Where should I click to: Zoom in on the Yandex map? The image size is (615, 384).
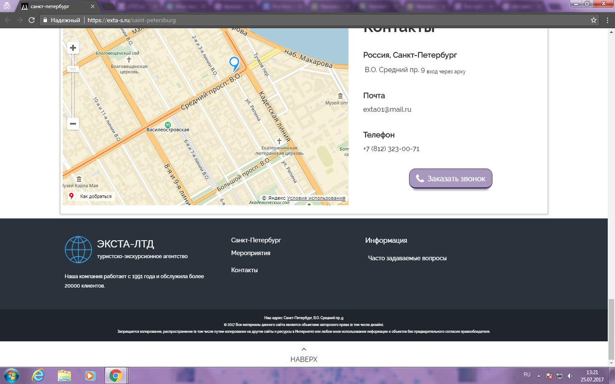click(x=73, y=48)
